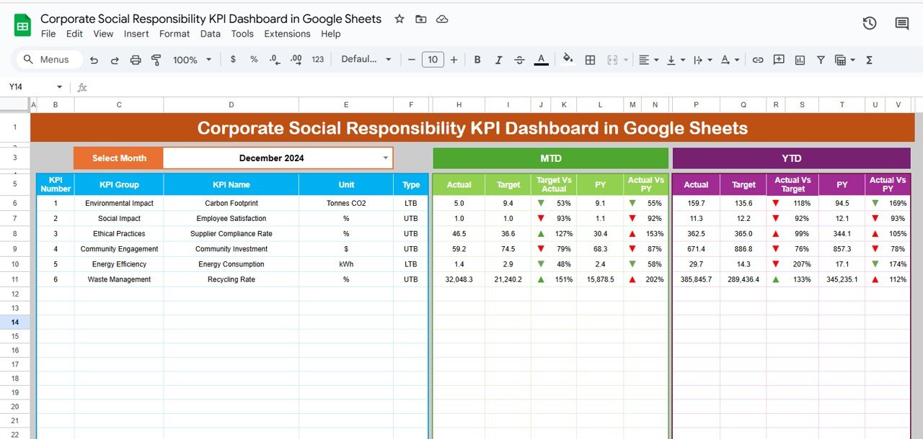Open the comments panel icon
Image resolution: width=923 pixels, height=439 pixels.
pyautogui.click(x=901, y=24)
